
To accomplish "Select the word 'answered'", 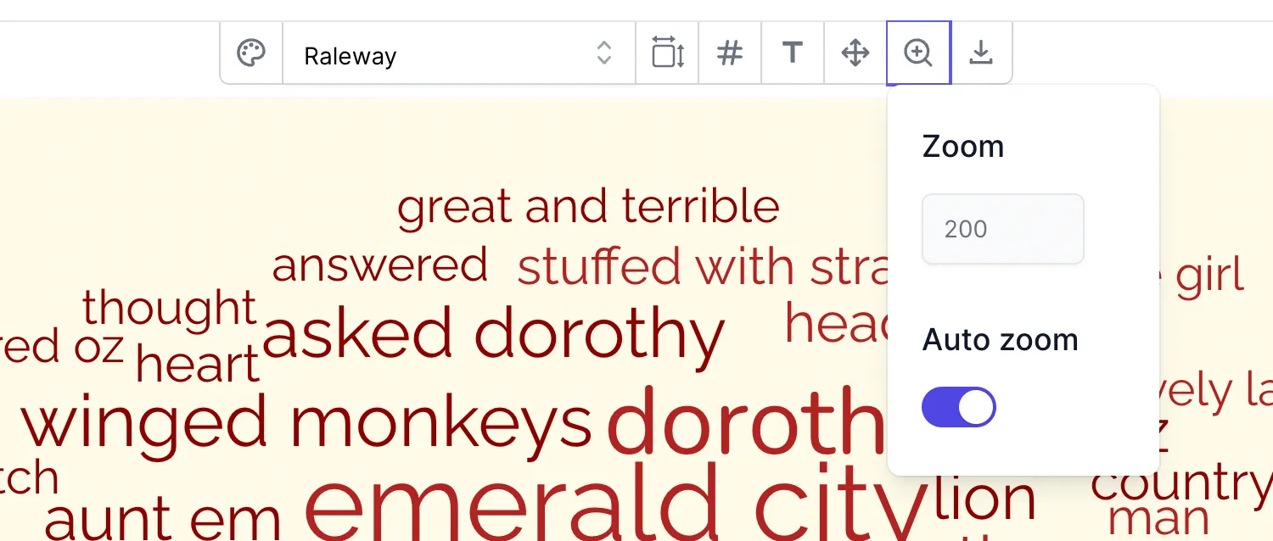I will (x=379, y=265).
